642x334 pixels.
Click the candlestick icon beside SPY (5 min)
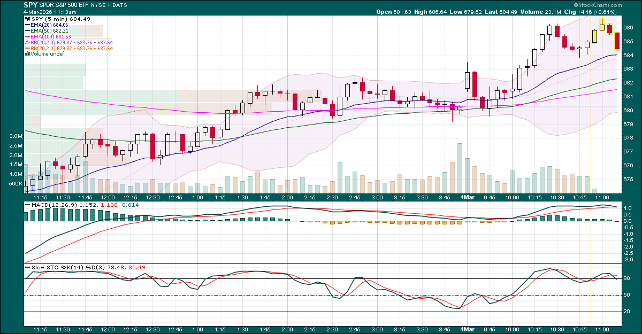(27, 19)
